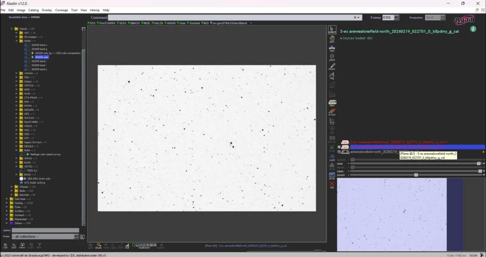Toggle the WISE bookmark shortcut
486x257 pixels.
click(x=146, y=23)
